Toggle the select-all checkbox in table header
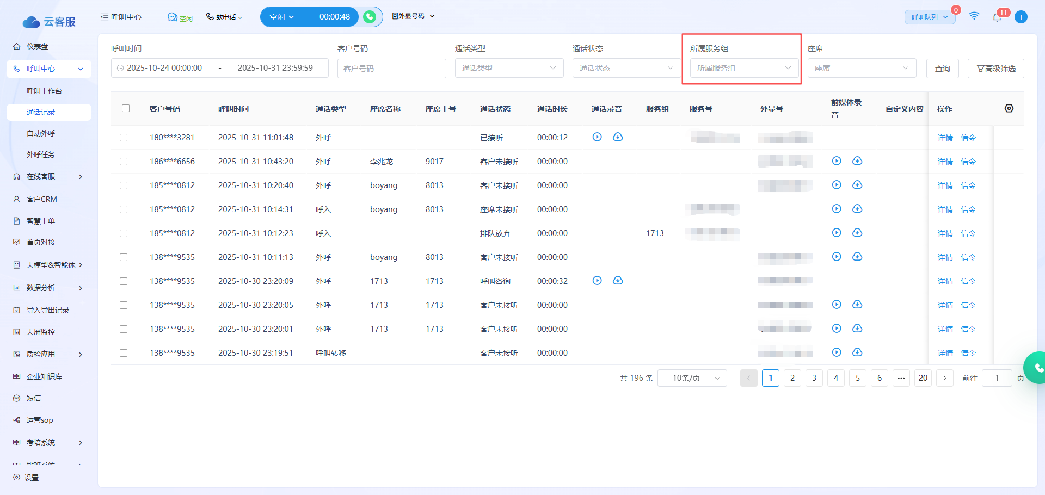This screenshot has width=1045, height=495. 126,108
